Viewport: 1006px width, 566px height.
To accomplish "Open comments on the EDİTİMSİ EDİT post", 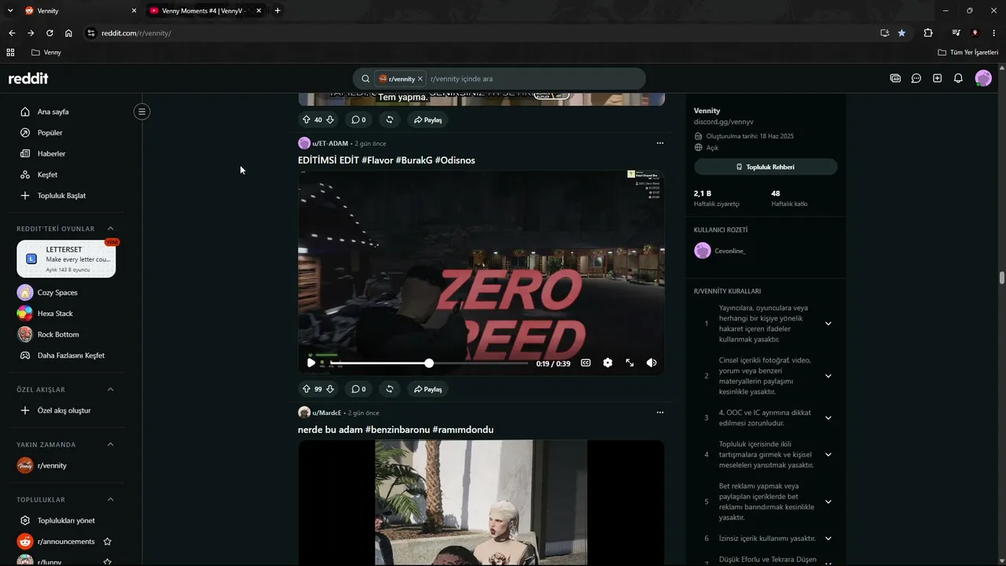I will point(358,389).
